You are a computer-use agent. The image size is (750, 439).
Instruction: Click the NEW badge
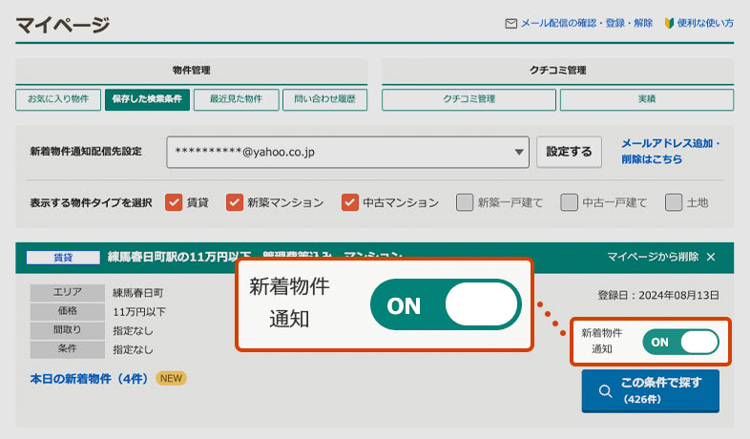point(171,378)
